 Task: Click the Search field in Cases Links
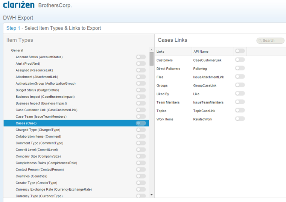tap(270, 41)
